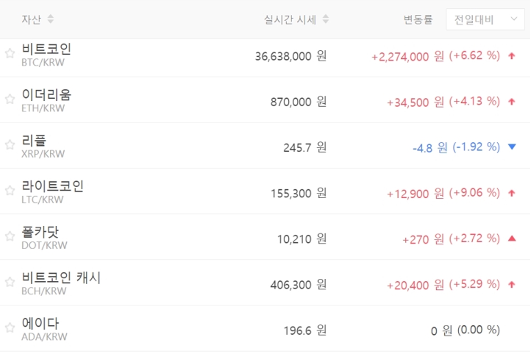Click the blue down triangle for 리플
The width and height of the screenshot is (530, 353).
pos(511,147)
